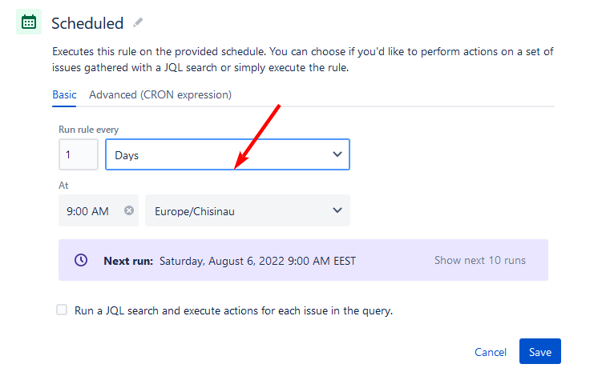
Task: Click the JQL search checkbox label text
Action: pyautogui.click(x=233, y=310)
